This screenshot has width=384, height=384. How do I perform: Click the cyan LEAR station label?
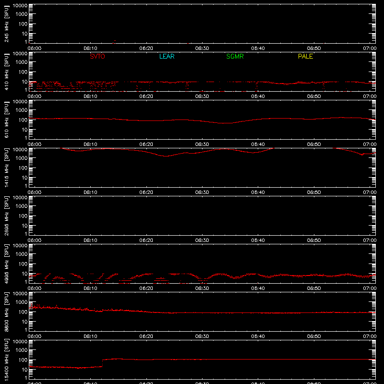pyautogui.click(x=167, y=56)
